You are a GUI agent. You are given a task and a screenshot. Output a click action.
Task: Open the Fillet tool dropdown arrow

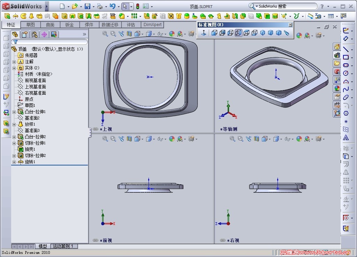pos(128,16)
